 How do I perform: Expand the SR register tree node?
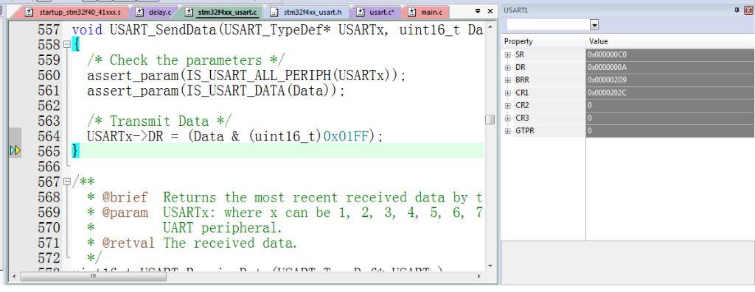507,54
